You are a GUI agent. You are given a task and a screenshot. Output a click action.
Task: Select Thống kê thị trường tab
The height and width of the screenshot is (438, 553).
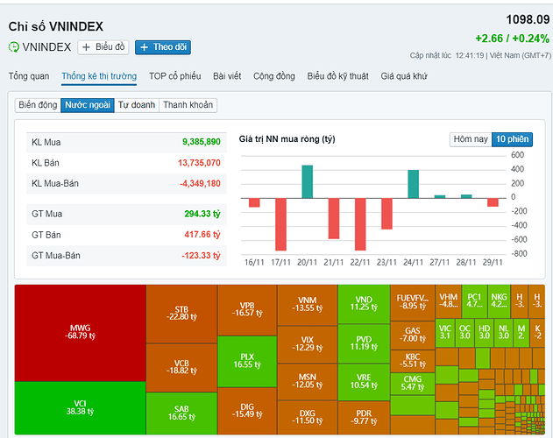[99, 76]
